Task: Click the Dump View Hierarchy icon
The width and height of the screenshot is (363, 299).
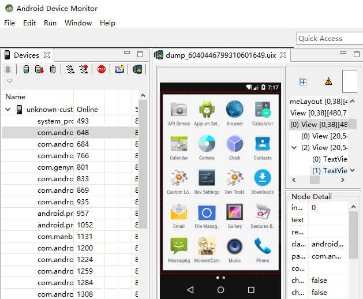Action: pos(137,69)
